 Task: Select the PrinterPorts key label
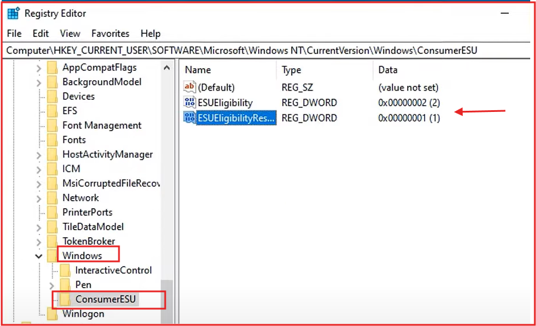click(x=88, y=212)
